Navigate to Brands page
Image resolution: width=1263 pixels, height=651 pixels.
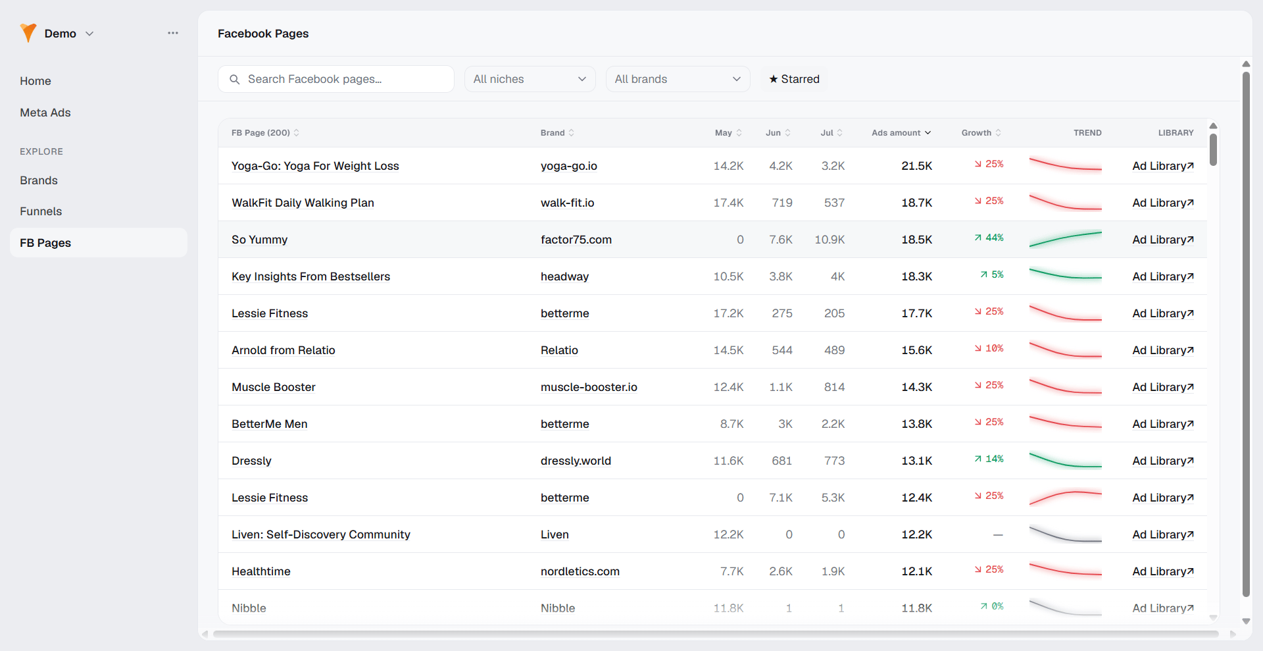pyautogui.click(x=39, y=180)
